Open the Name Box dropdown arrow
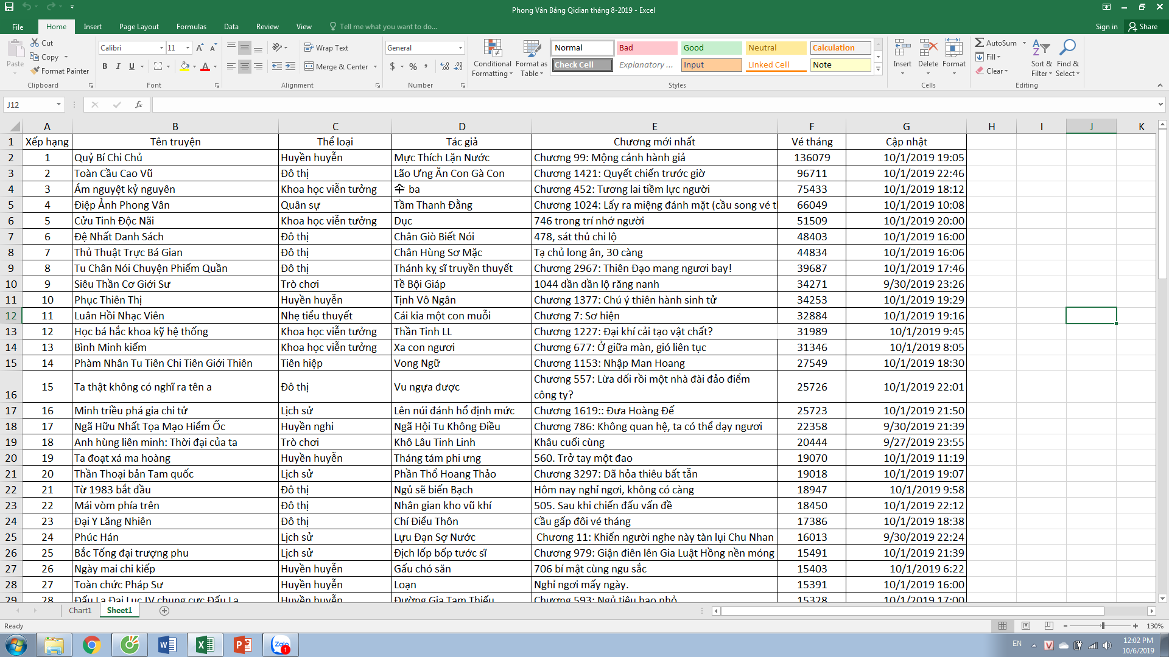This screenshot has height=657, width=1169. [x=58, y=105]
